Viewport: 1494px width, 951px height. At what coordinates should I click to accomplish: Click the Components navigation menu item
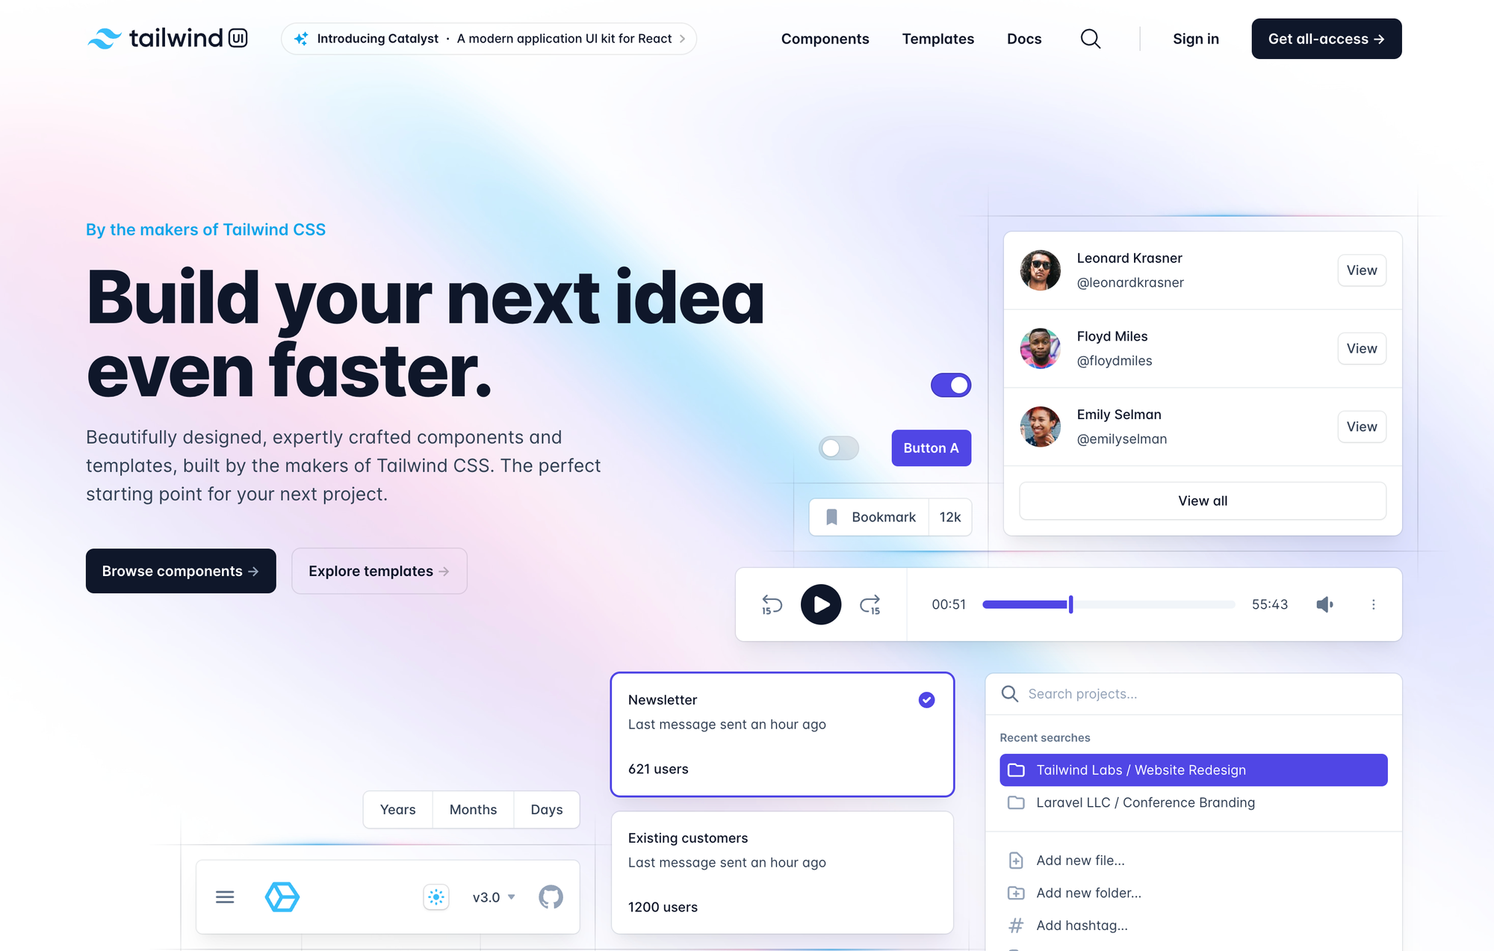825,38
